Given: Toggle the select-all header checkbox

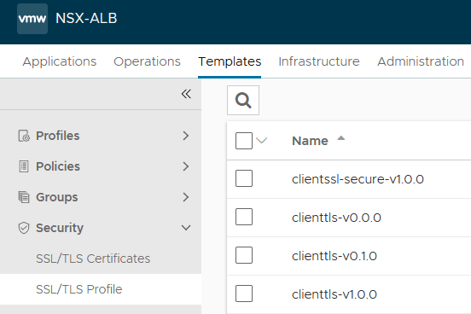Looking at the screenshot, I should [244, 141].
